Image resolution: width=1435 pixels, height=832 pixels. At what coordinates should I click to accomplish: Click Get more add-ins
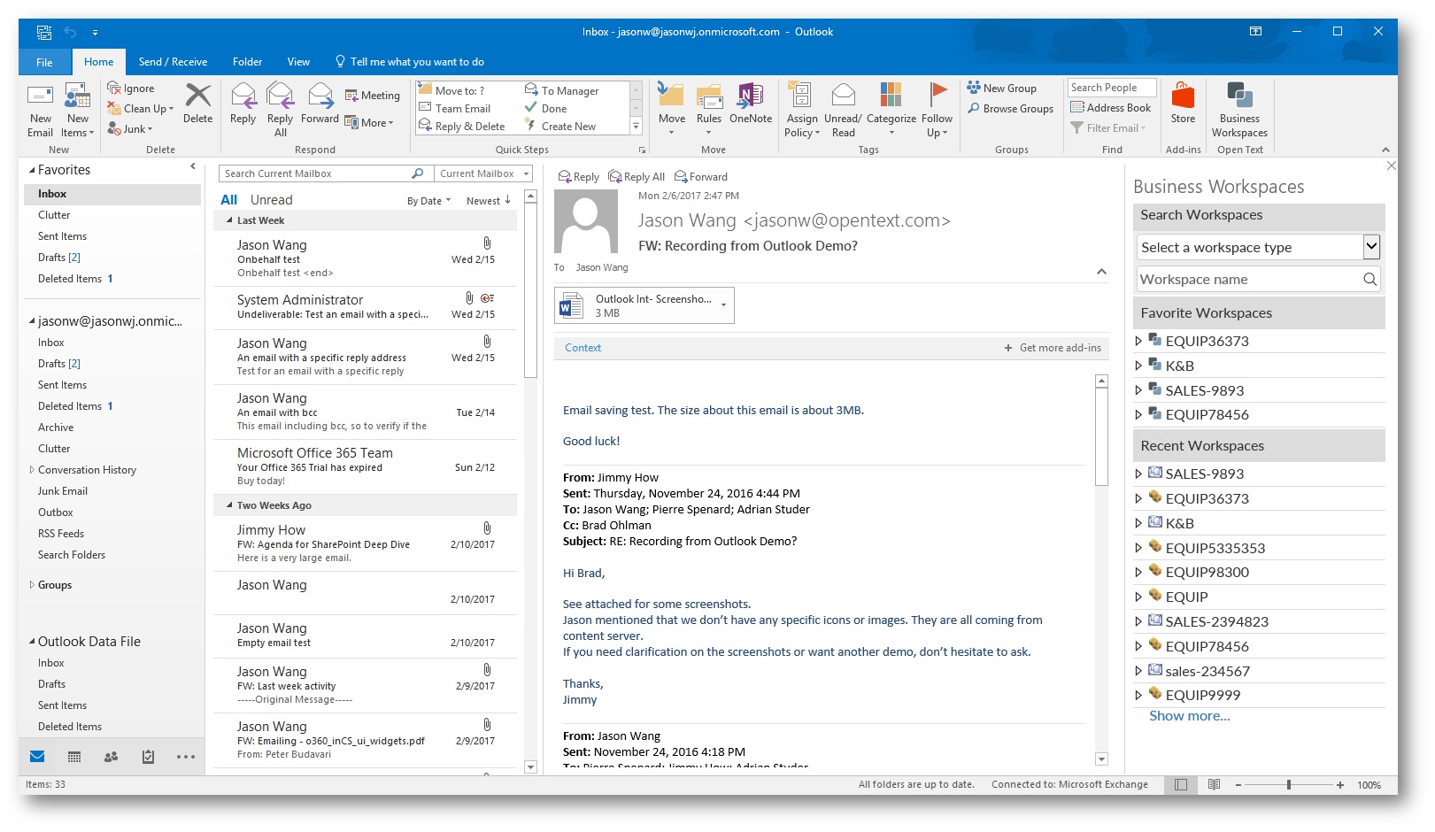click(x=1053, y=348)
